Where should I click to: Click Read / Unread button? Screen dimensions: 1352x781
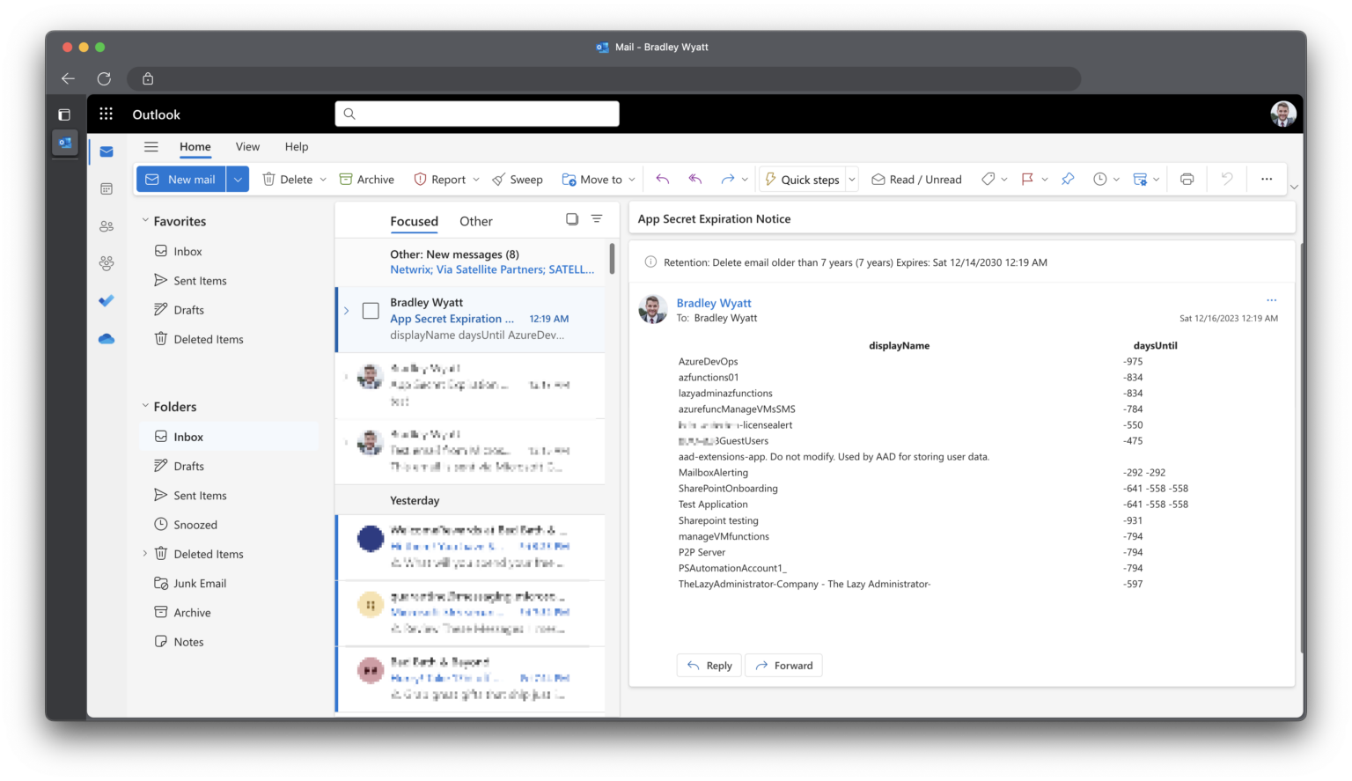click(916, 180)
